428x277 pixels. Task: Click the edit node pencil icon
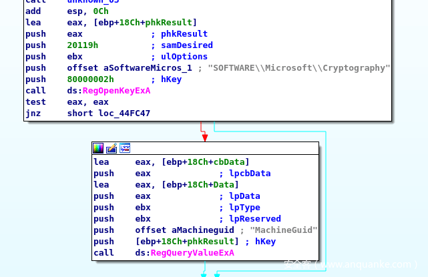coord(112,148)
